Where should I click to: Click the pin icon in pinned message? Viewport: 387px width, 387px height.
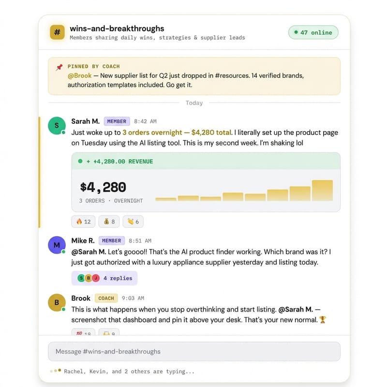point(60,67)
